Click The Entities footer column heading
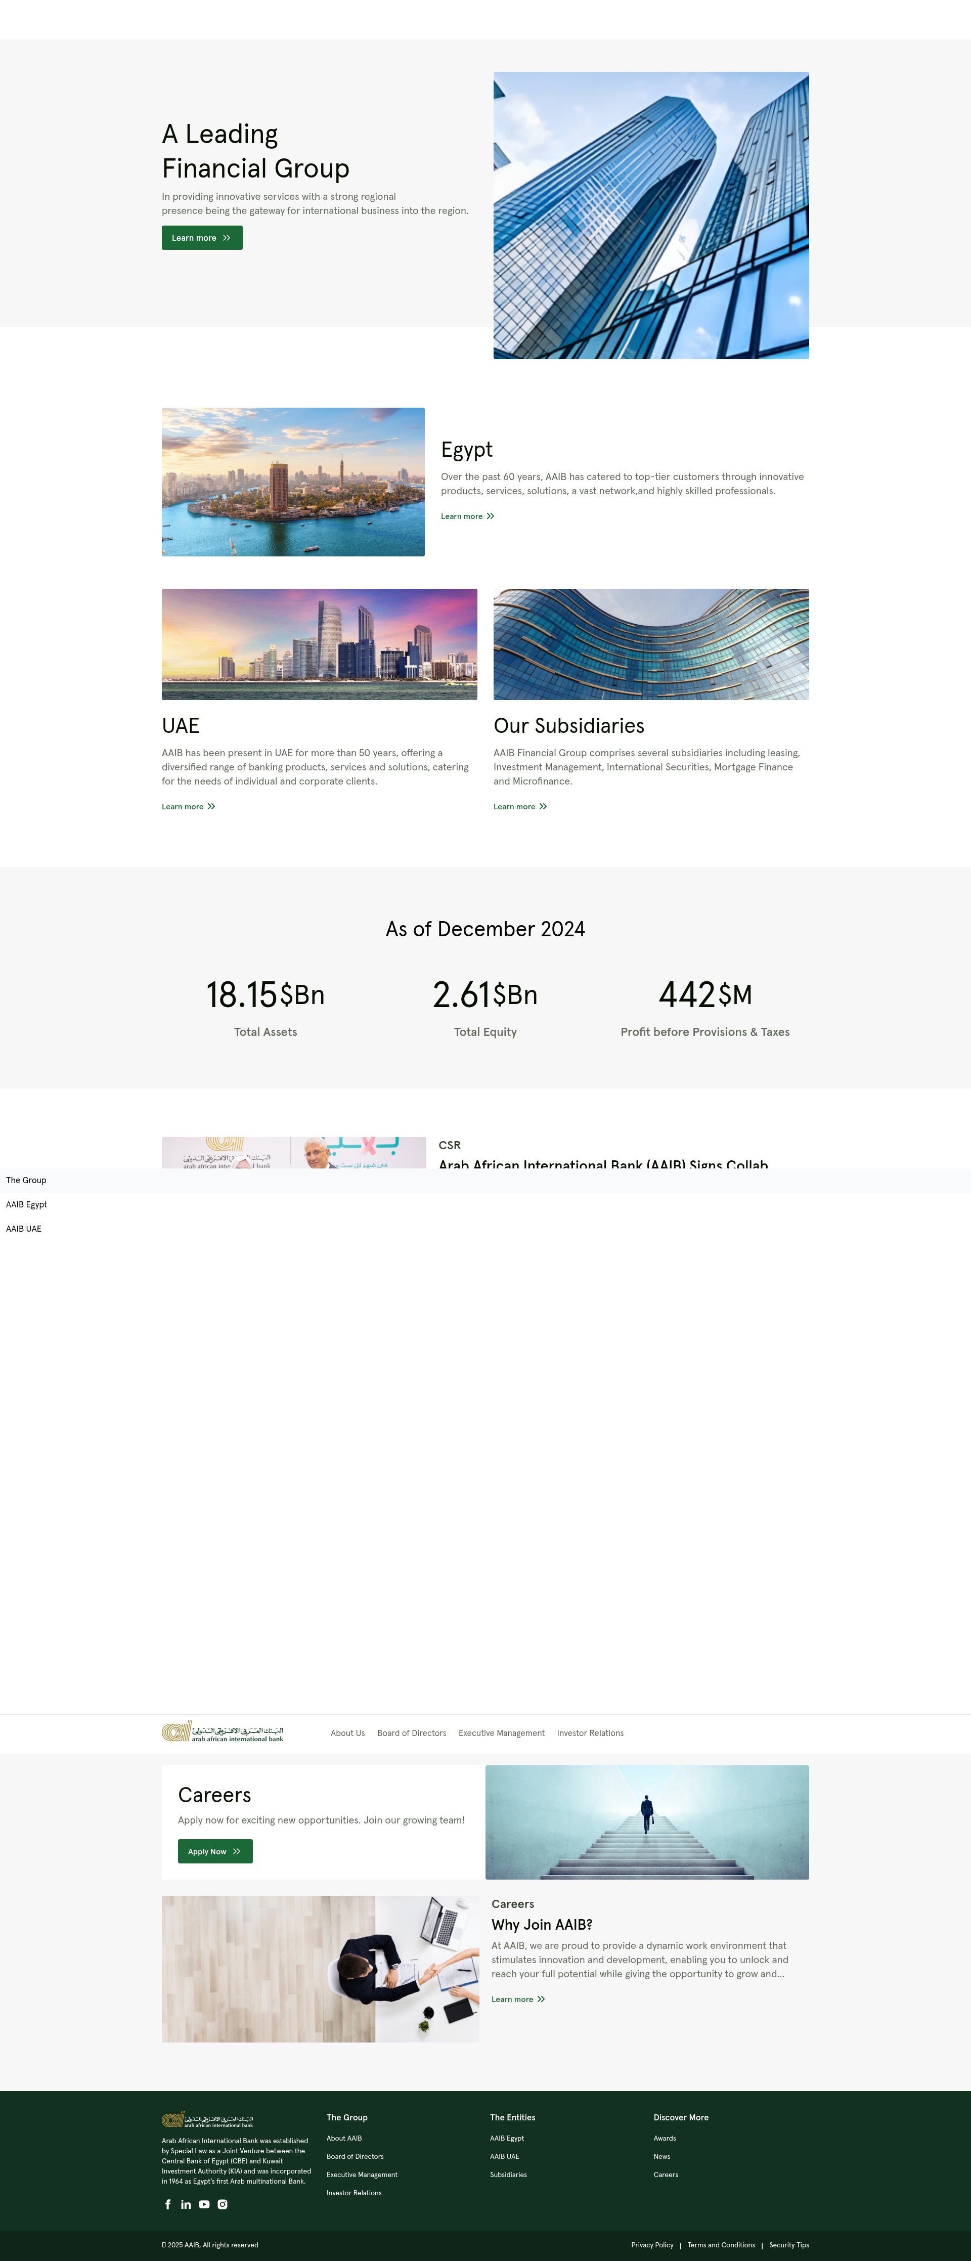971x2261 pixels. click(x=513, y=2118)
